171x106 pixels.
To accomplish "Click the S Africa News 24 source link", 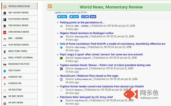I will (x=83, y=79).
